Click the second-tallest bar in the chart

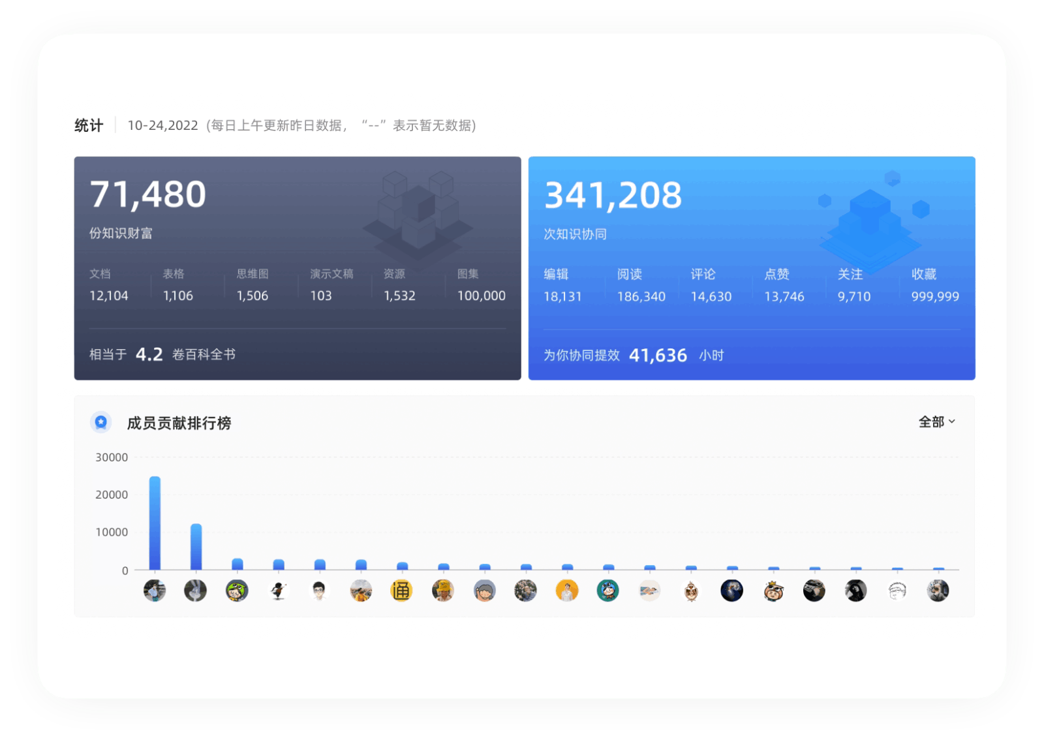(196, 547)
